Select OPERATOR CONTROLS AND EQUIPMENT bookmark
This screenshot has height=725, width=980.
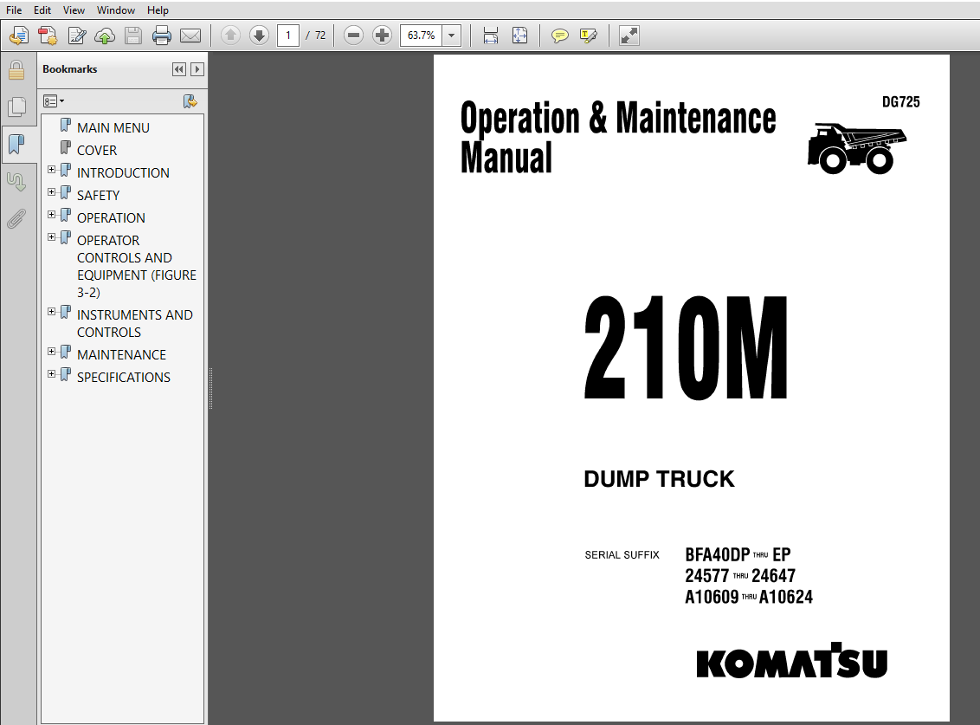point(136,267)
